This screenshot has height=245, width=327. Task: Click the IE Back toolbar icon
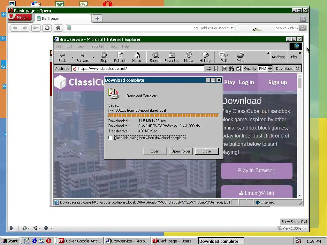click(x=62, y=57)
